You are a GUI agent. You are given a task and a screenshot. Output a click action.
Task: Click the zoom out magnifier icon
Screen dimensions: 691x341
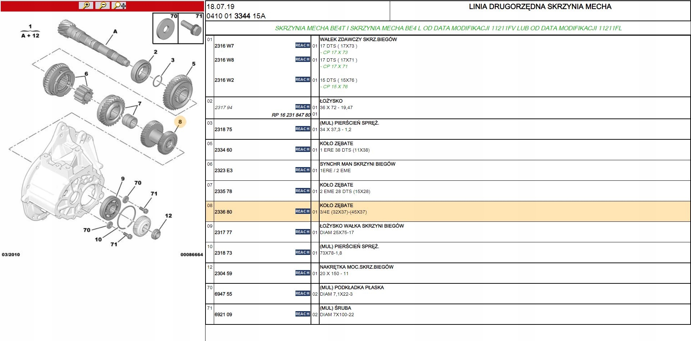[103, 5]
